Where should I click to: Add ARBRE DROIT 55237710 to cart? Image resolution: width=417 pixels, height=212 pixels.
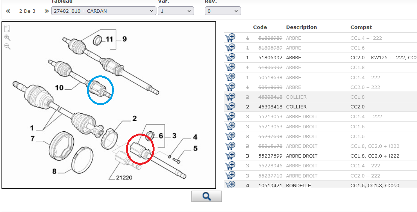(230, 176)
